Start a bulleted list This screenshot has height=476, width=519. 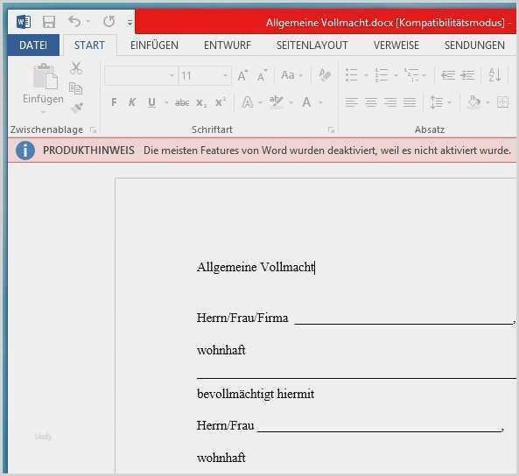pos(352,74)
